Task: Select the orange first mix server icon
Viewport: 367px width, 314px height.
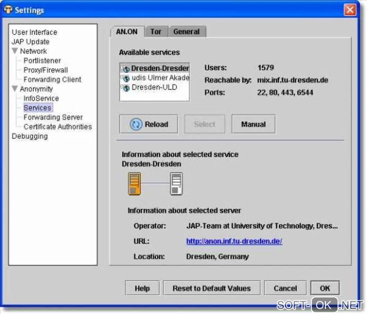Action: [x=134, y=184]
